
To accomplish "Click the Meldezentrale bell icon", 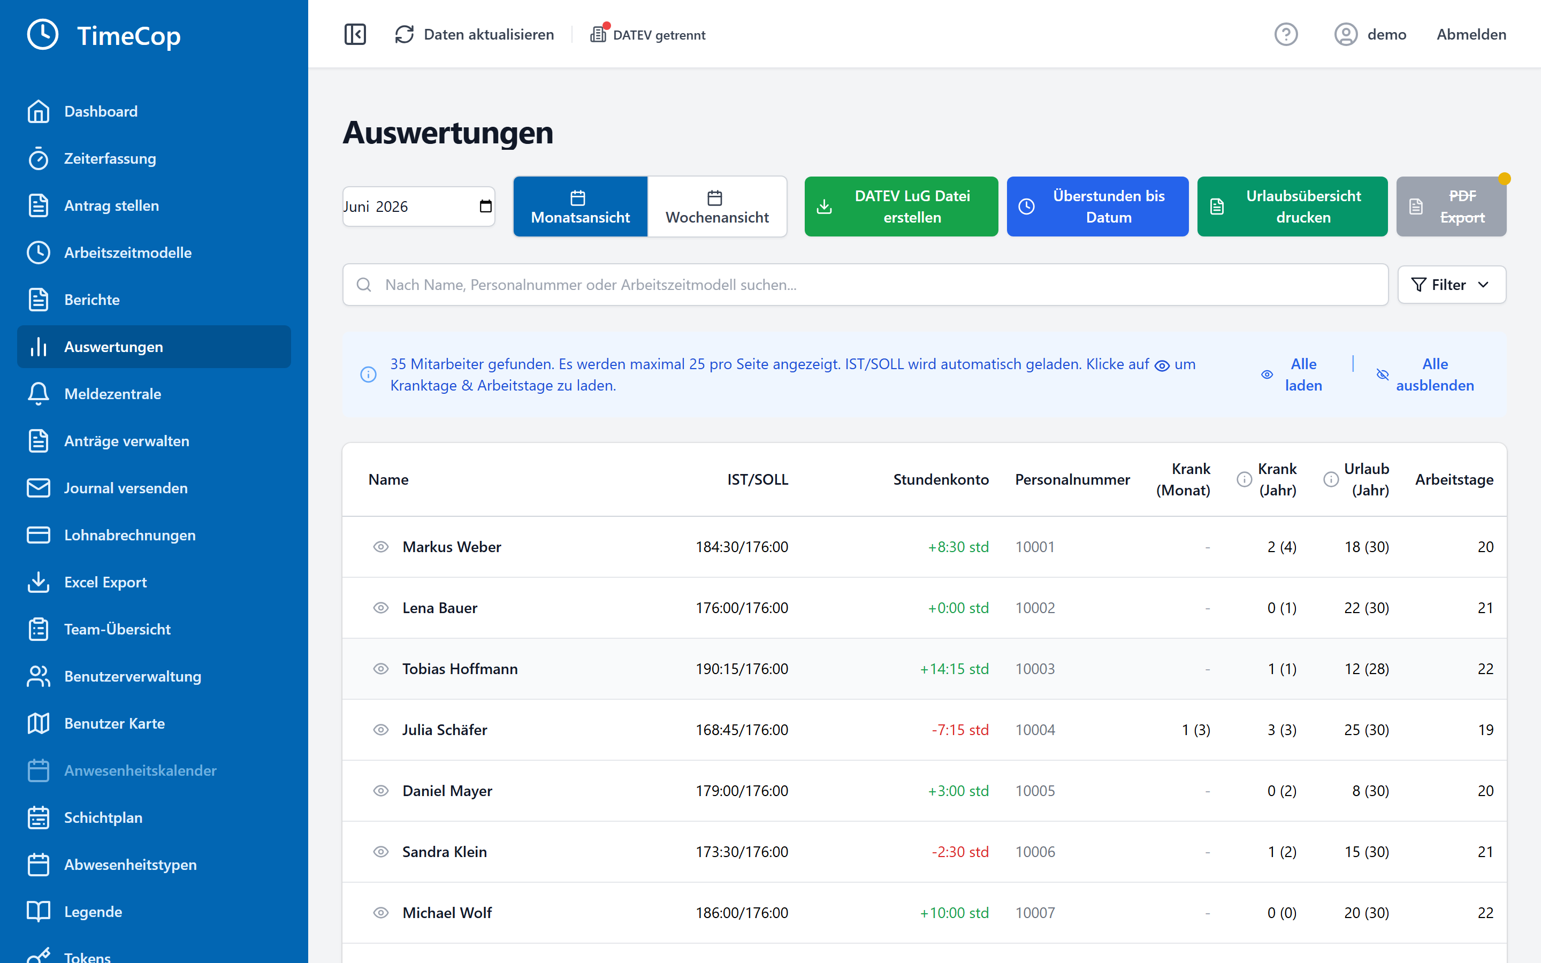I will 38,394.
